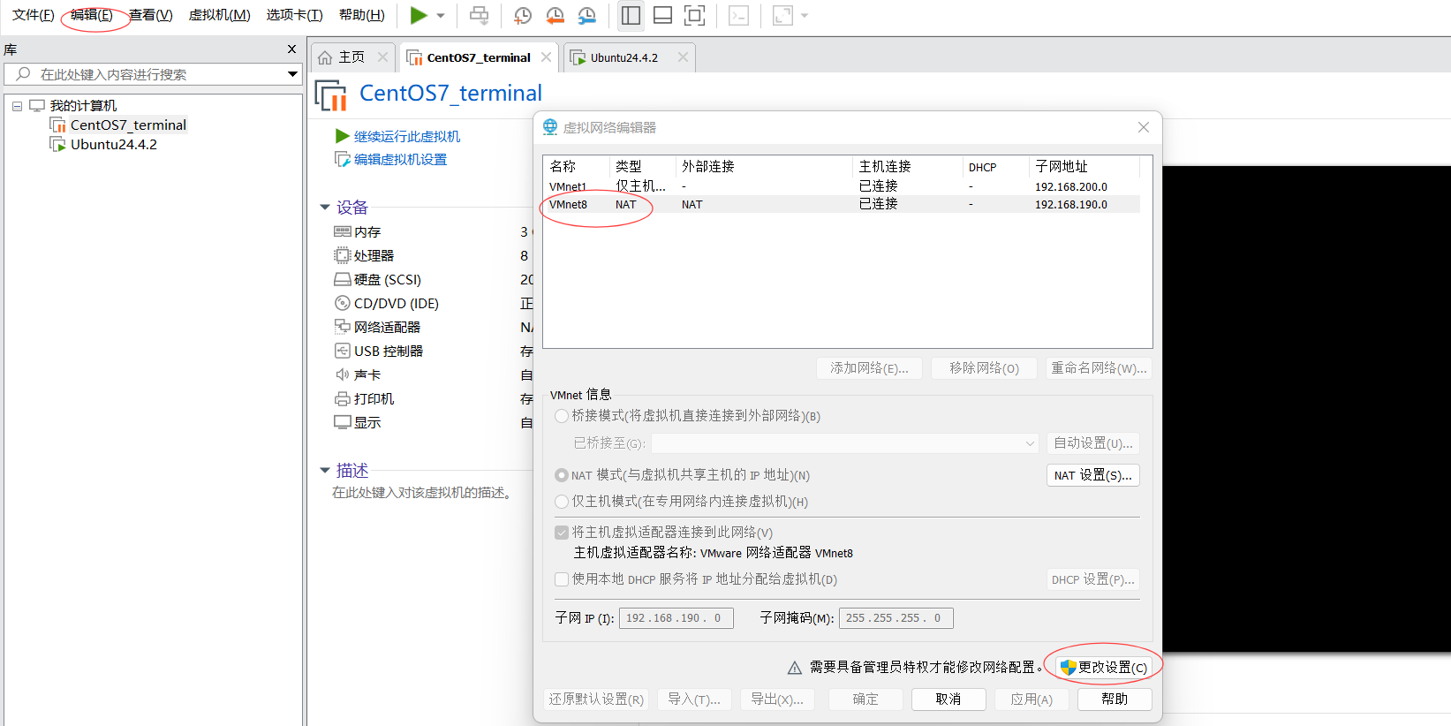Toggle the library sidebar view icon

pyautogui.click(x=631, y=15)
